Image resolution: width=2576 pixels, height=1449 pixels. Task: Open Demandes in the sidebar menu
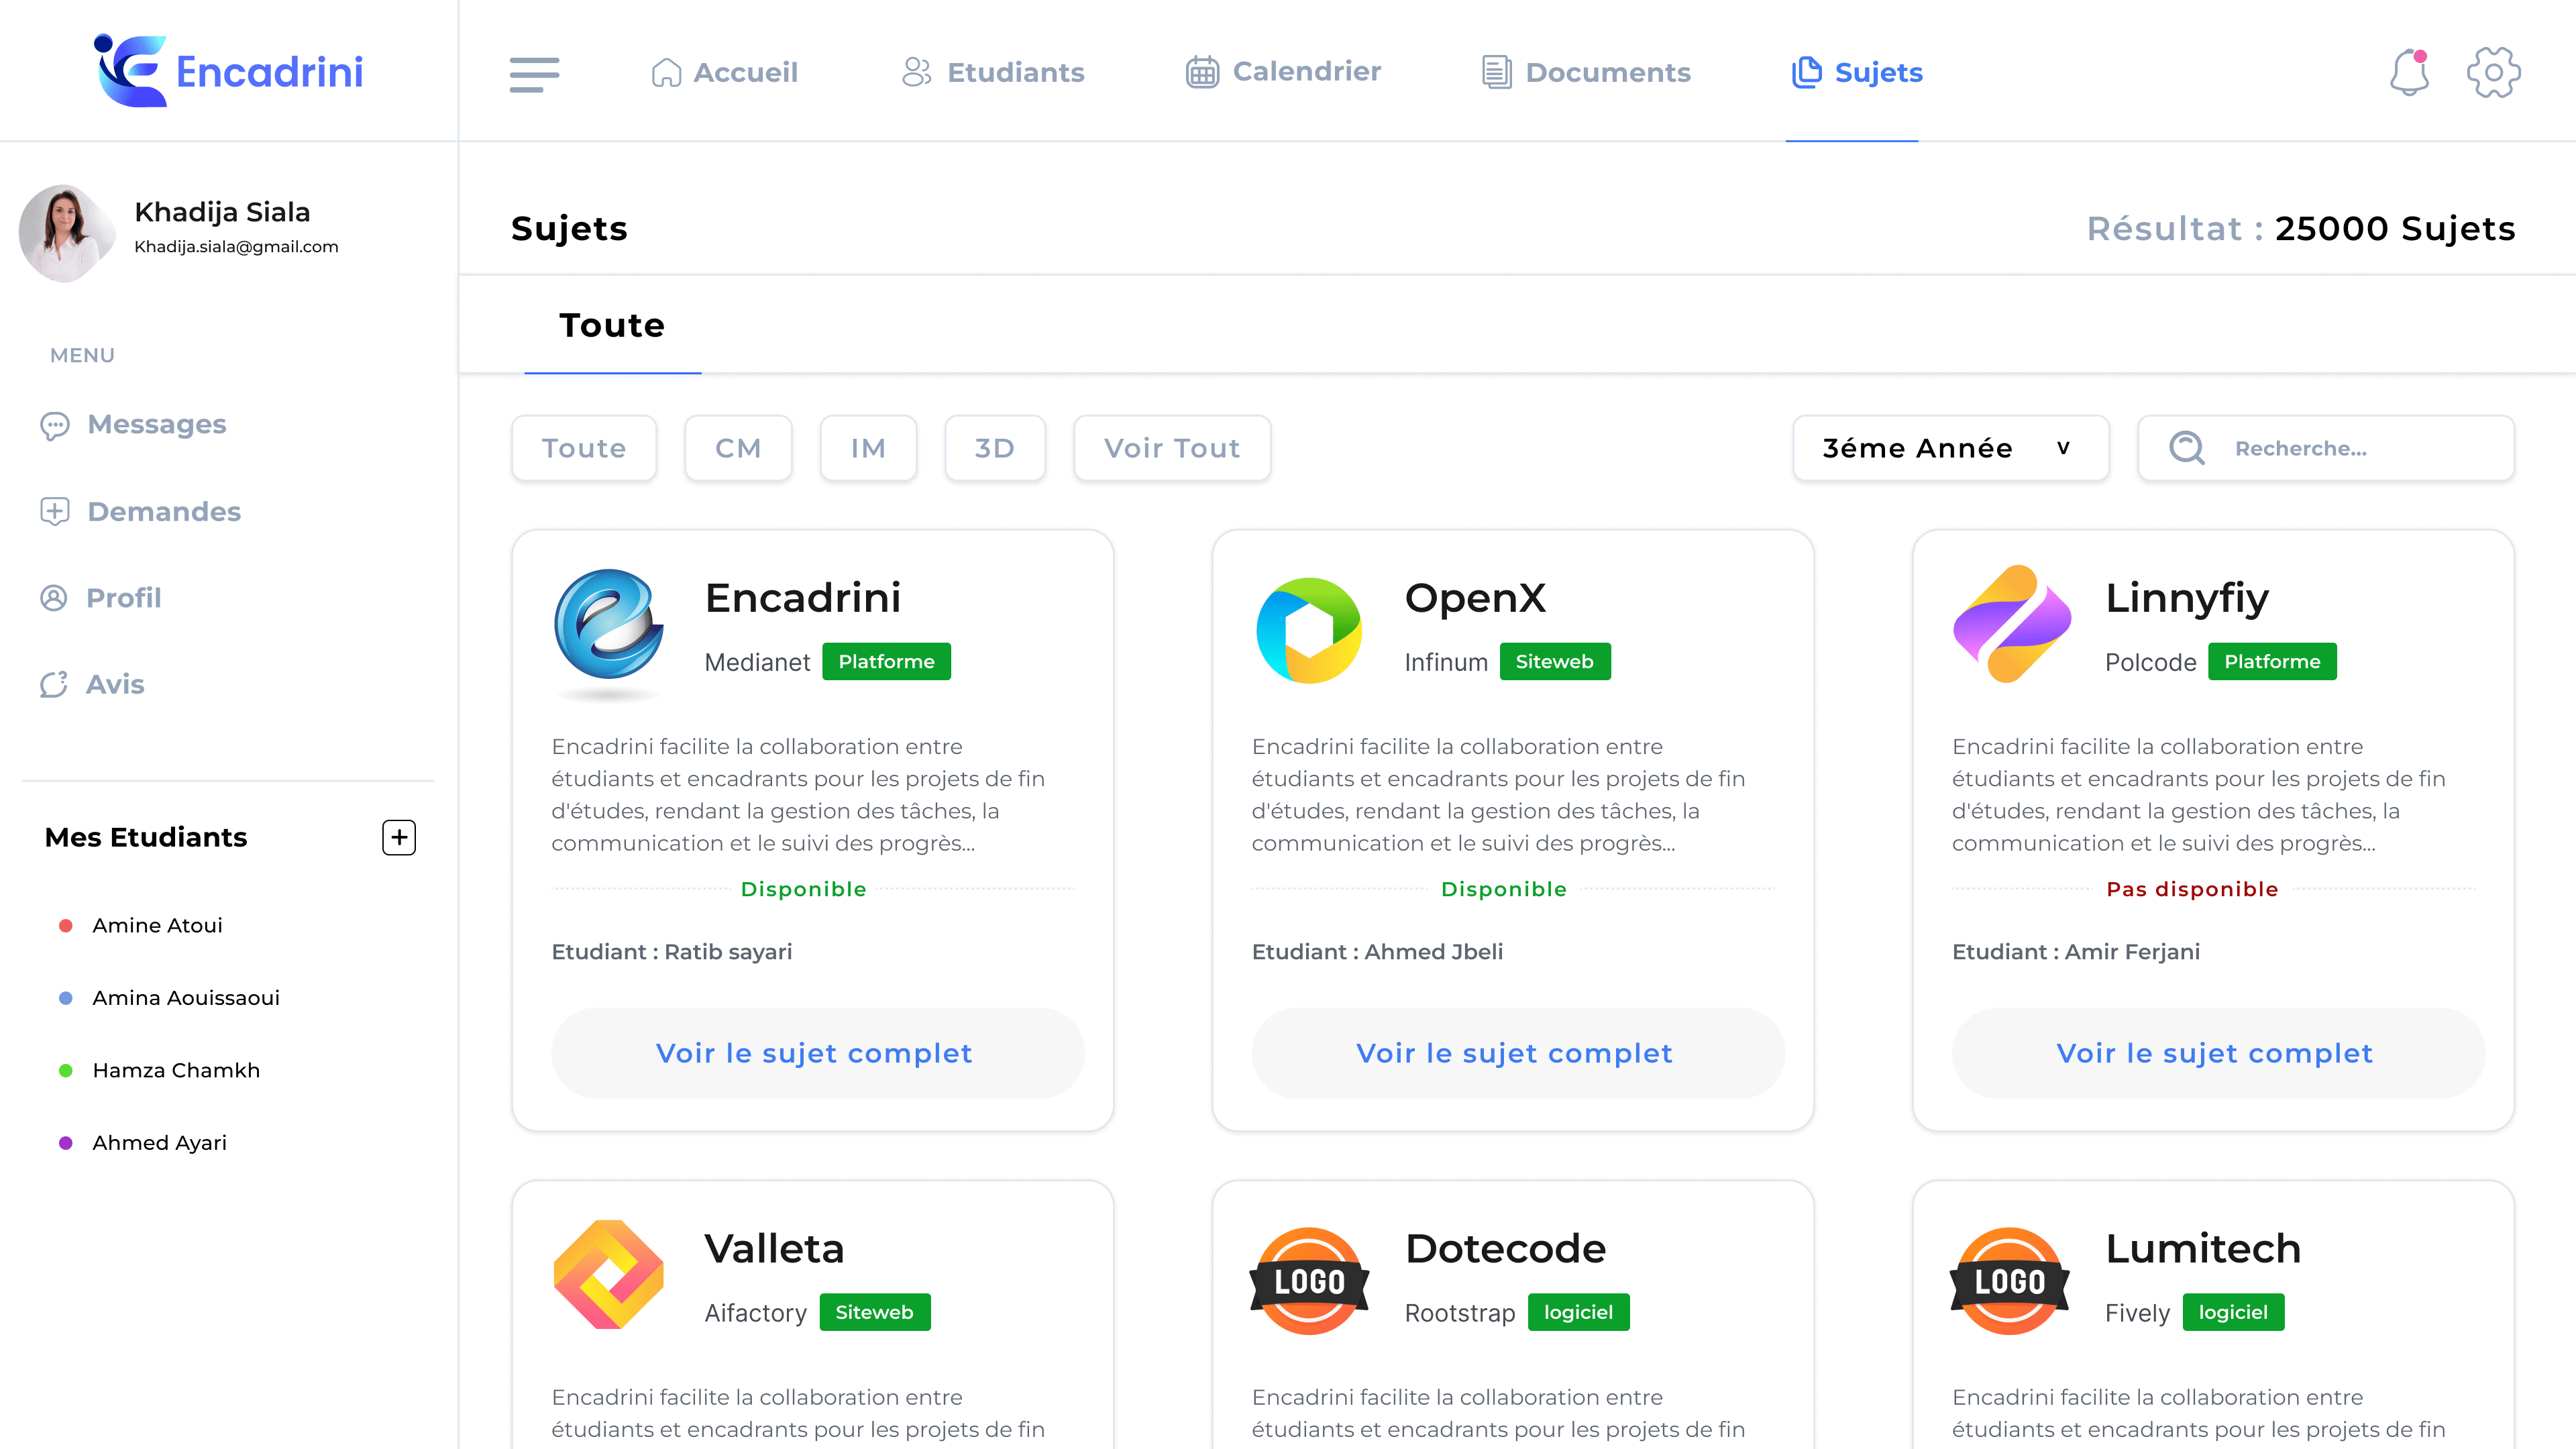[140, 511]
